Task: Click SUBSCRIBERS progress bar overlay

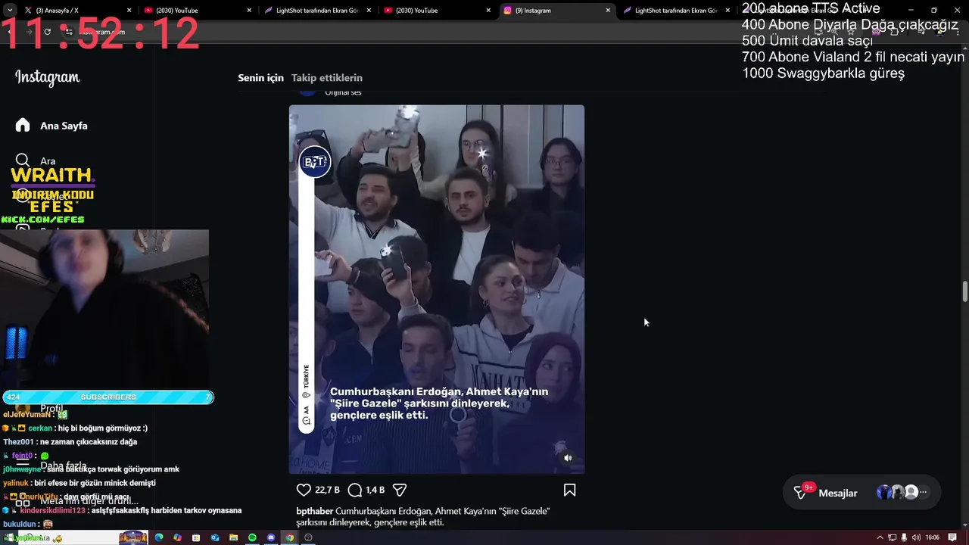Action: pos(108,397)
